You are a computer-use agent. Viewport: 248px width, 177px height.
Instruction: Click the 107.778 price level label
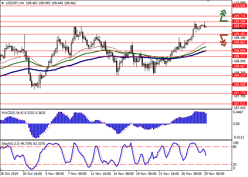pyautogui.click(x=239, y=93)
